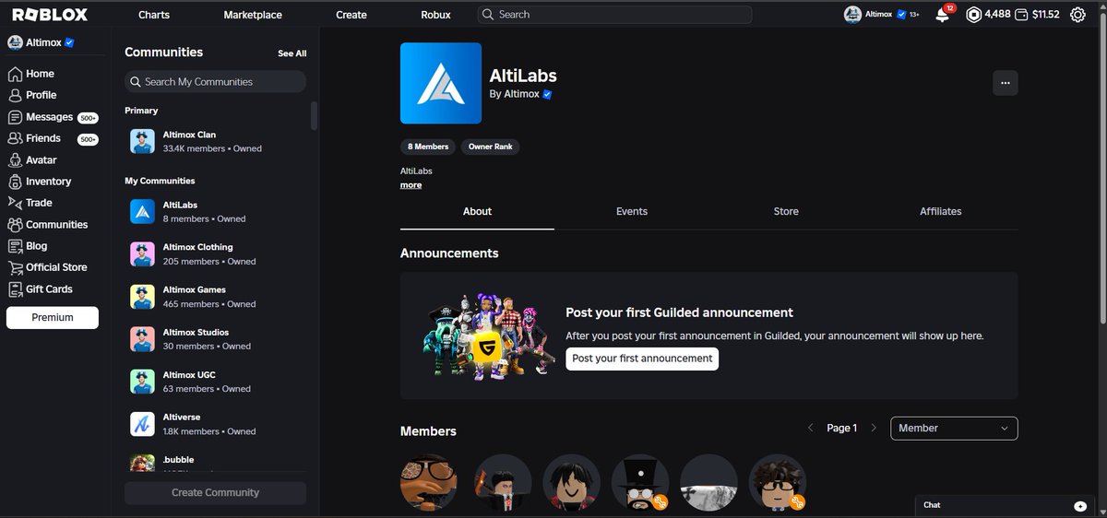Click the 8 Members badge

pyautogui.click(x=428, y=147)
